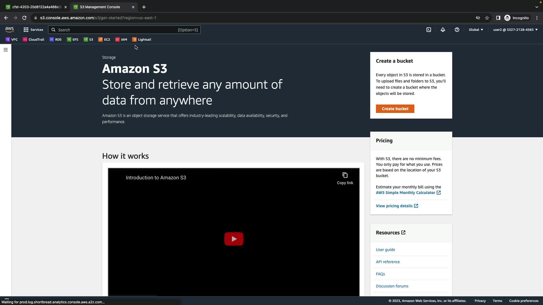Expand the user2 account dropdown
Screen dimensions: 543x305
tap(515, 30)
